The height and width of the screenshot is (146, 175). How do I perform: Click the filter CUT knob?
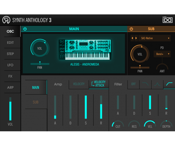(118, 124)
